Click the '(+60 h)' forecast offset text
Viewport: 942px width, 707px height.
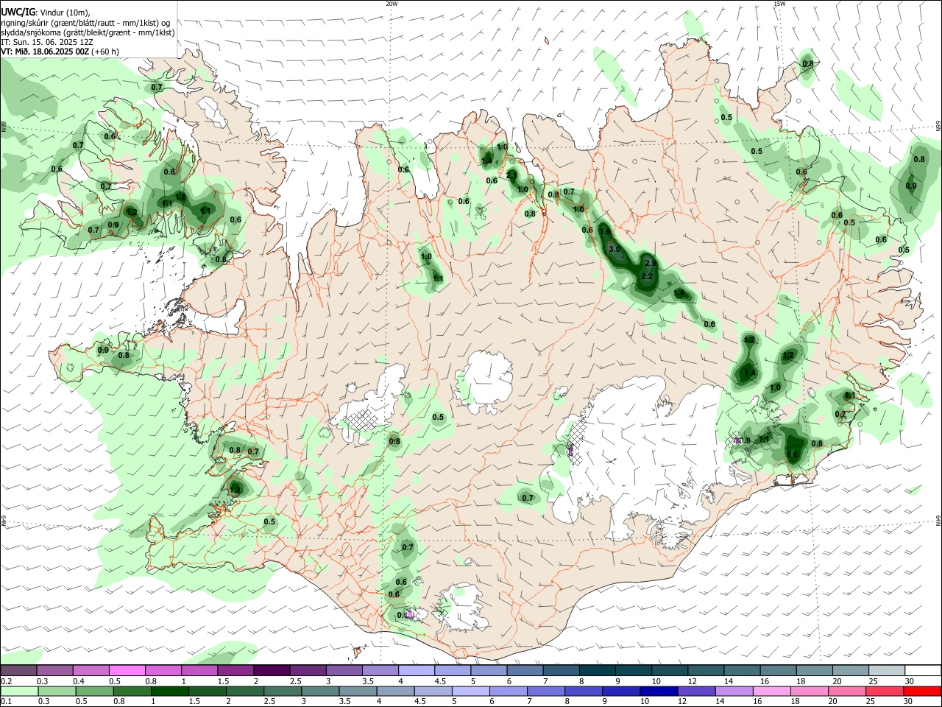(105, 52)
